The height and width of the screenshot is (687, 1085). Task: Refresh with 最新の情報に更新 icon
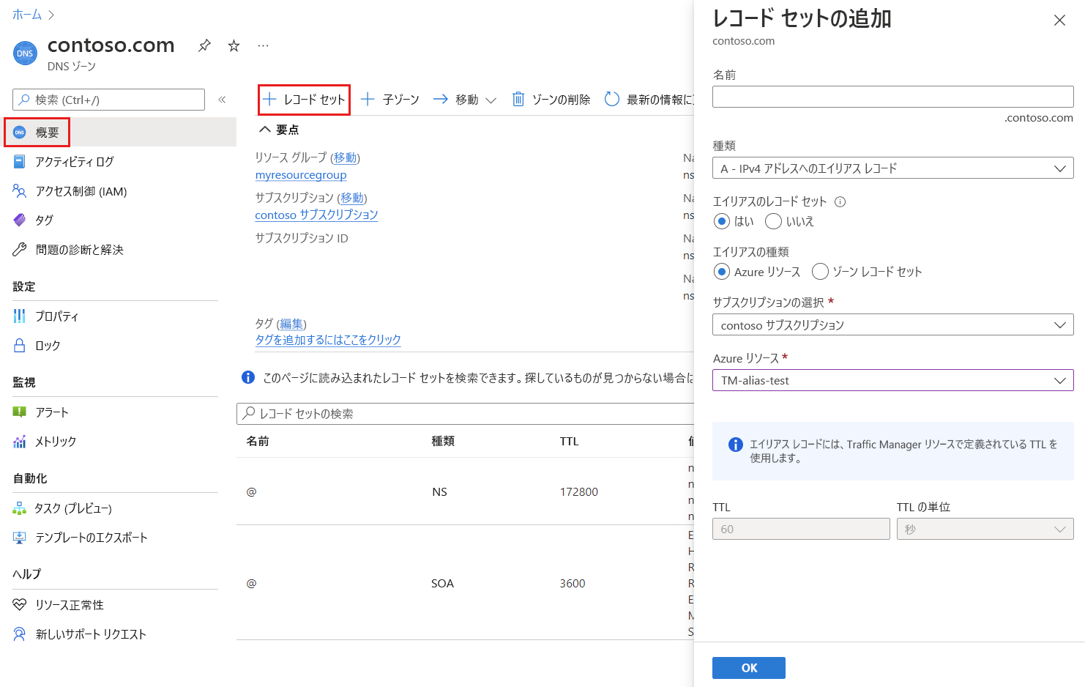pos(612,100)
